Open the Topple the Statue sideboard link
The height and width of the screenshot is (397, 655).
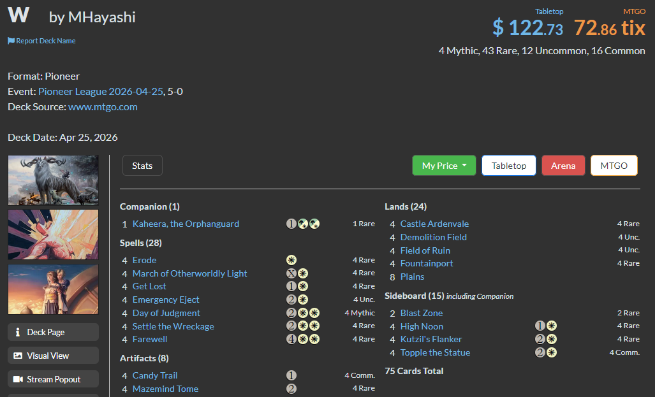pyautogui.click(x=435, y=352)
